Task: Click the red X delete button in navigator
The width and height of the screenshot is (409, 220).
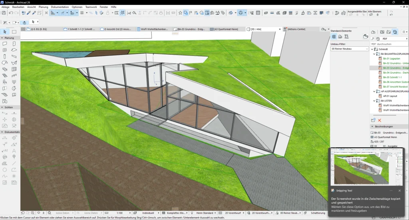Action: [x=379, y=120]
